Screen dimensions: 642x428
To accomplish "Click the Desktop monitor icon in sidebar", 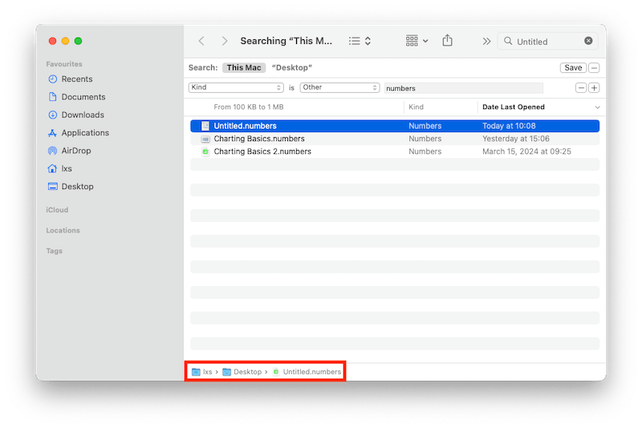I will pos(52,187).
